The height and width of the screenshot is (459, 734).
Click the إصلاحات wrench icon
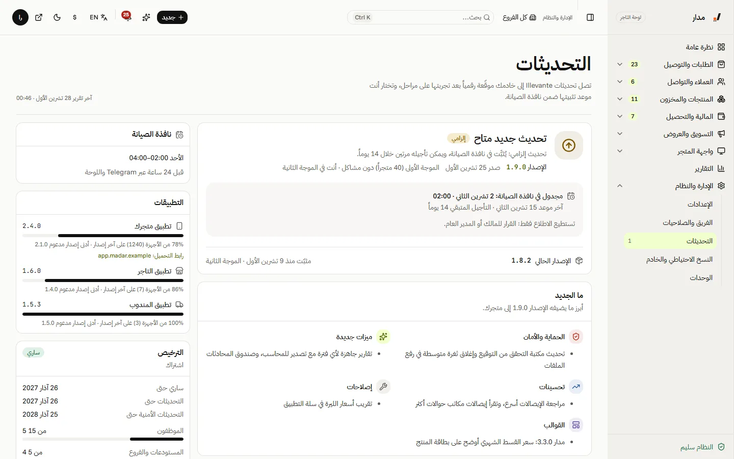pos(383,387)
